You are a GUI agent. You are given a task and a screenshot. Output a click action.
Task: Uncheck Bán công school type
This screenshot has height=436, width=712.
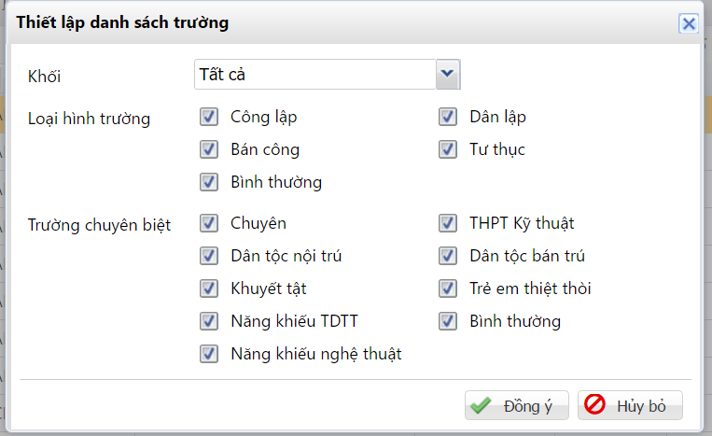pyautogui.click(x=209, y=149)
